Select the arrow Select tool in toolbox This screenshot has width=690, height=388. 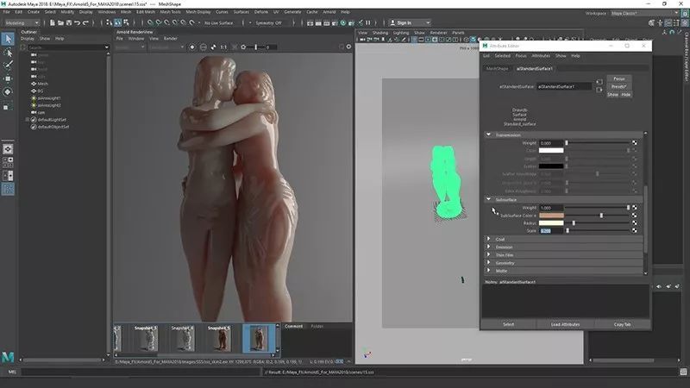[x=8, y=39]
